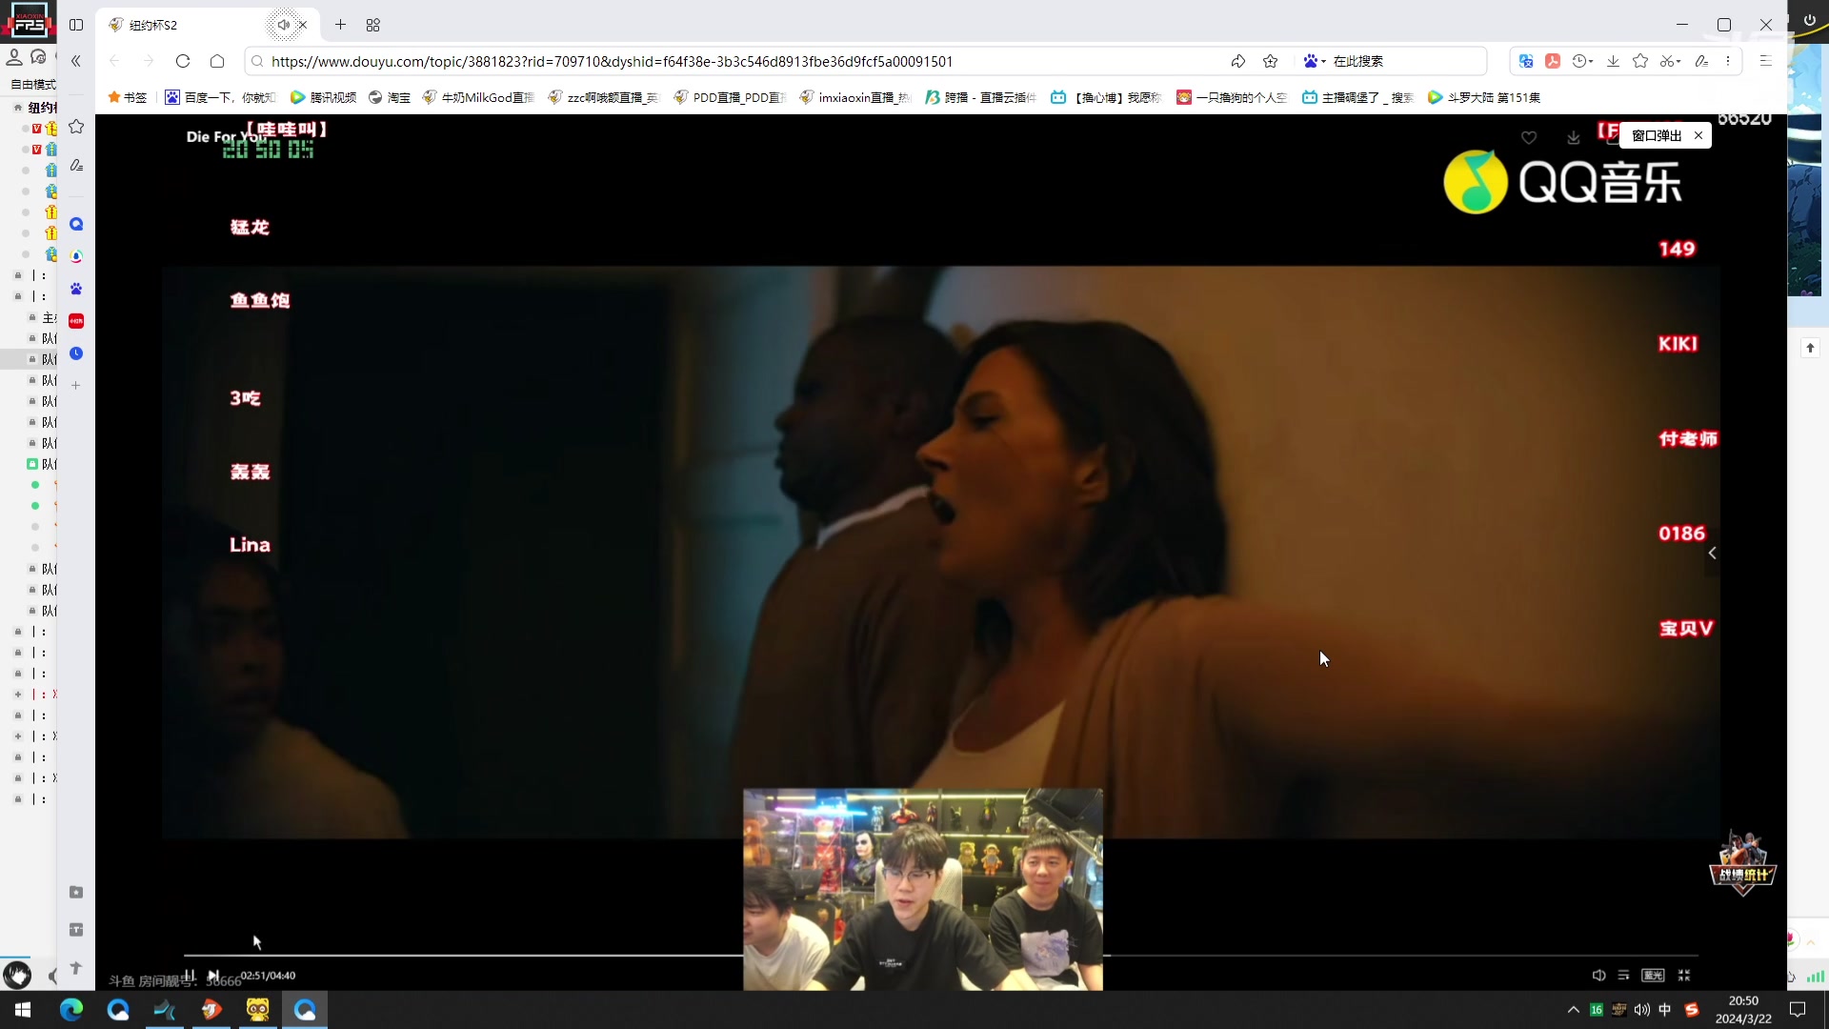Expand the right-side player panel arrow
This screenshot has width=1829, height=1029.
pos(1713,554)
